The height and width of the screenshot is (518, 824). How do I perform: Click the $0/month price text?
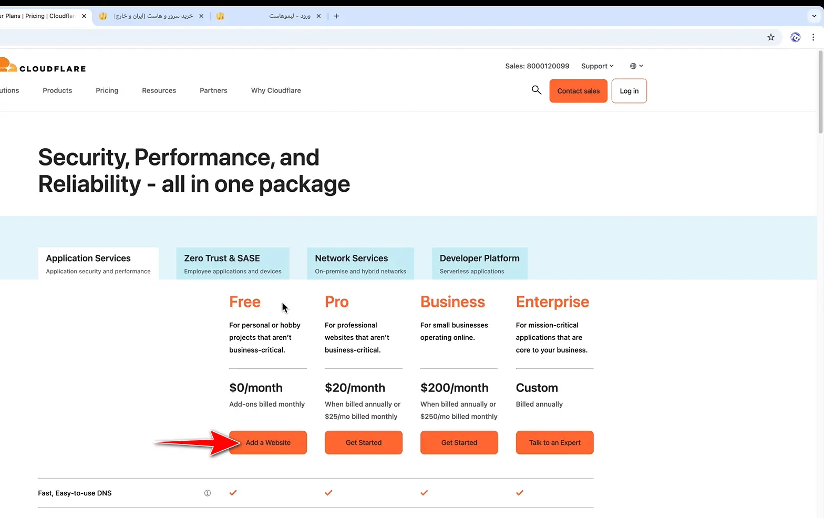(256, 388)
